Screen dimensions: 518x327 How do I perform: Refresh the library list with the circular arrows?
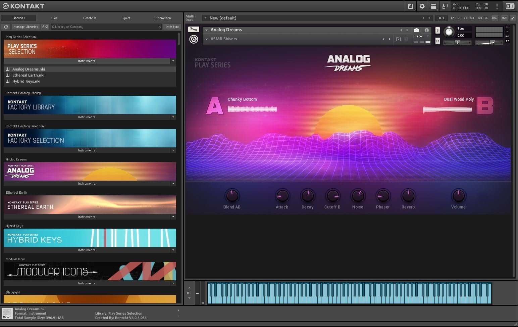pos(6,27)
